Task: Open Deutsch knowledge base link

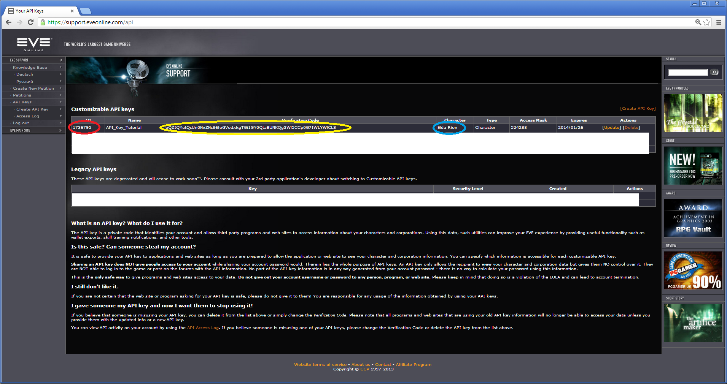Action: point(25,74)
